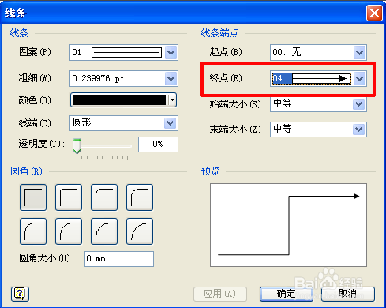The width and height of the screenshot is (386, 308).
Task: Click the 透明度 transparency slider thumb
Action: [77, 146]
